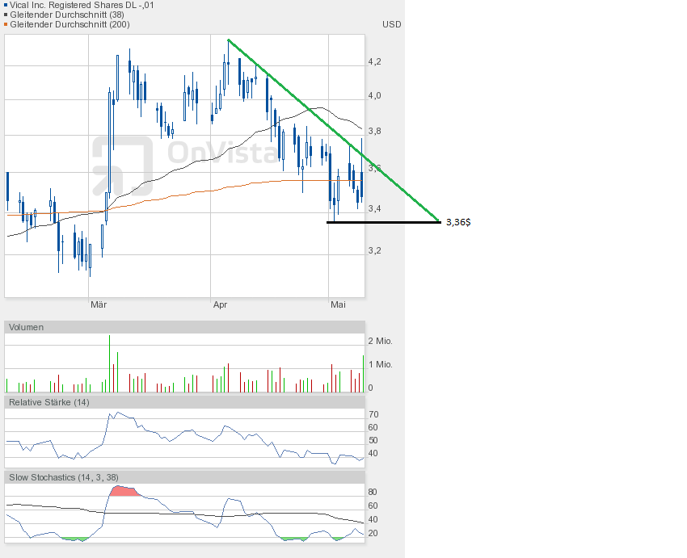Viewport: 687px width, 558px height.
Task: Click the black horizontal support line
Action: (x=383, y=221)
